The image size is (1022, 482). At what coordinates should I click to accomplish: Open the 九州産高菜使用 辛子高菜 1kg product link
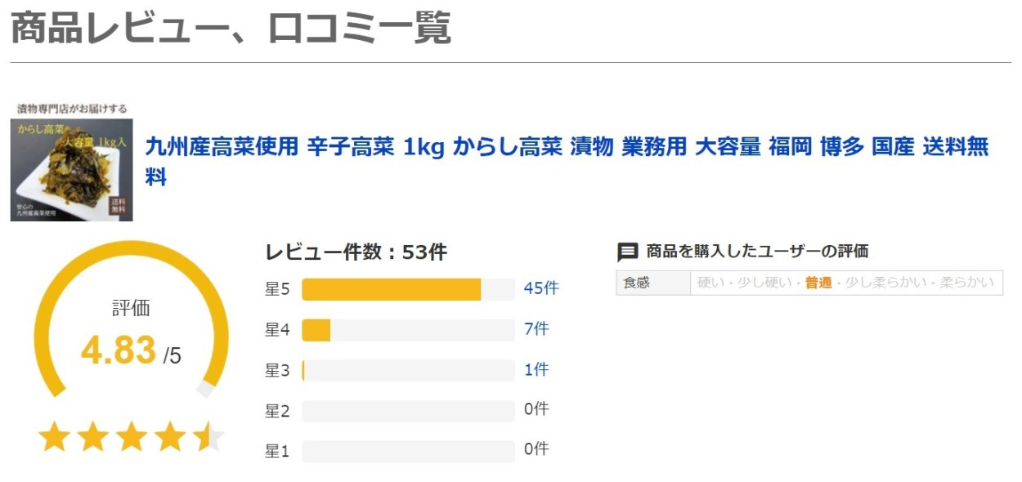[567, 162]
